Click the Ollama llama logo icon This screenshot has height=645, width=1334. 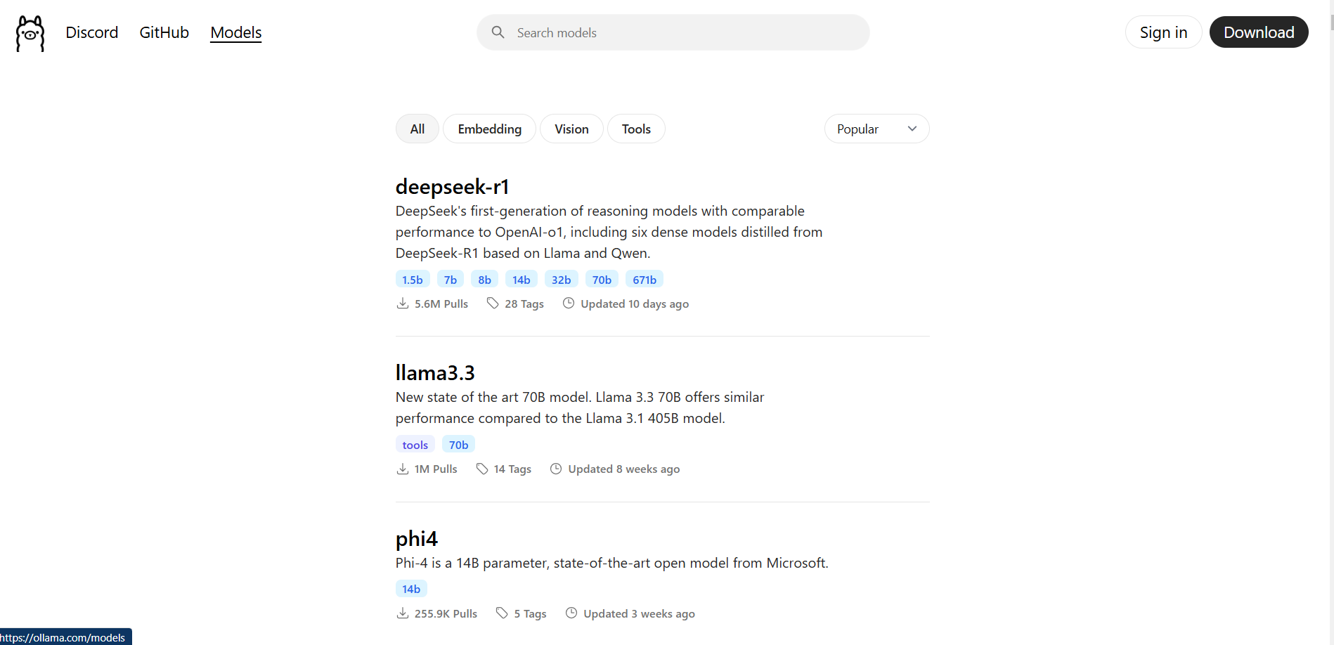coord(30,33)
